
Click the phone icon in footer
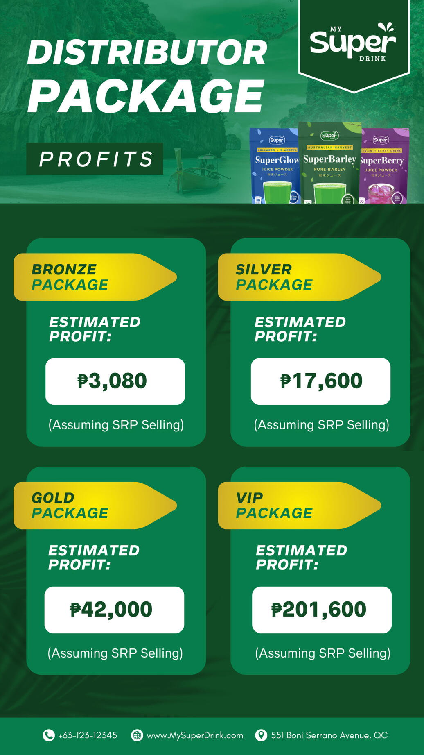coord(49,735)
